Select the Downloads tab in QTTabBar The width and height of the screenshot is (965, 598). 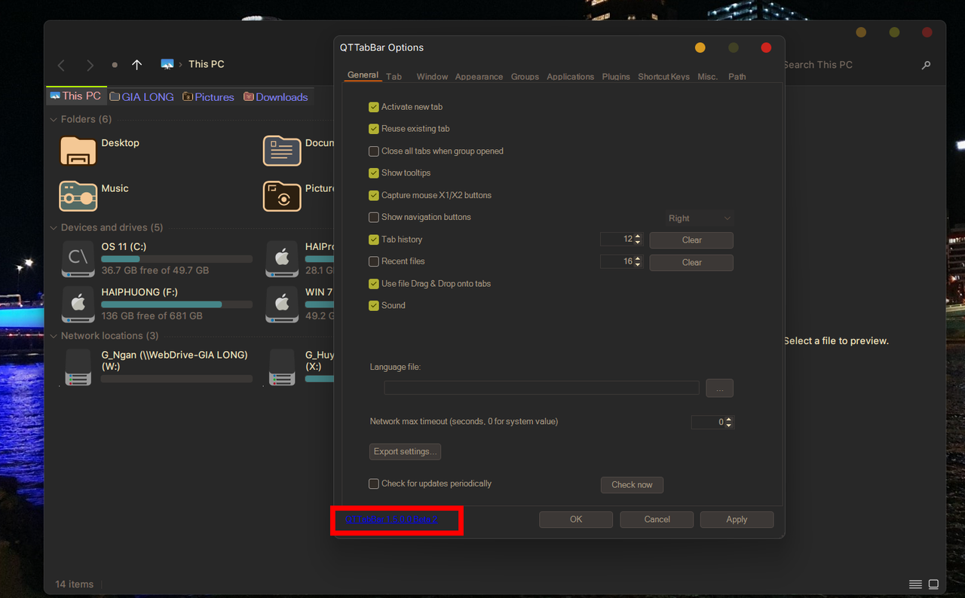pyautogui.click(x=276, y=96)
